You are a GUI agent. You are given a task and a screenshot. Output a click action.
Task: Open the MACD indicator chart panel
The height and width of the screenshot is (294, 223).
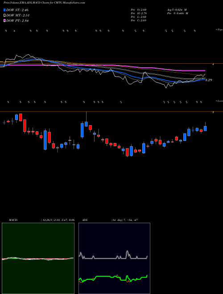pos(38,258)
